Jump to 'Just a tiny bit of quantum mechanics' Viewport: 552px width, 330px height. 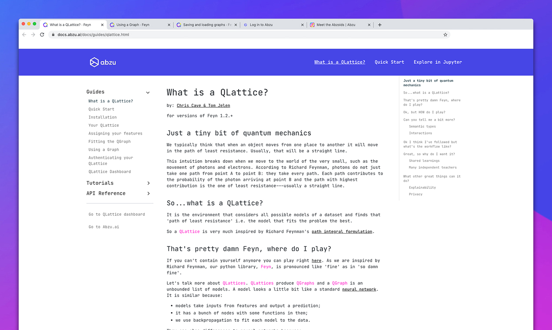[428, 83]
